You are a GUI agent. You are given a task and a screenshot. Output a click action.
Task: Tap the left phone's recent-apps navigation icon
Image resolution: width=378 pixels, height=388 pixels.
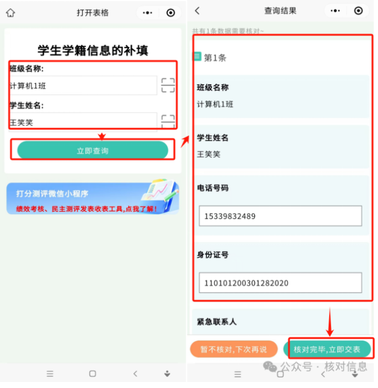[50, 374]
